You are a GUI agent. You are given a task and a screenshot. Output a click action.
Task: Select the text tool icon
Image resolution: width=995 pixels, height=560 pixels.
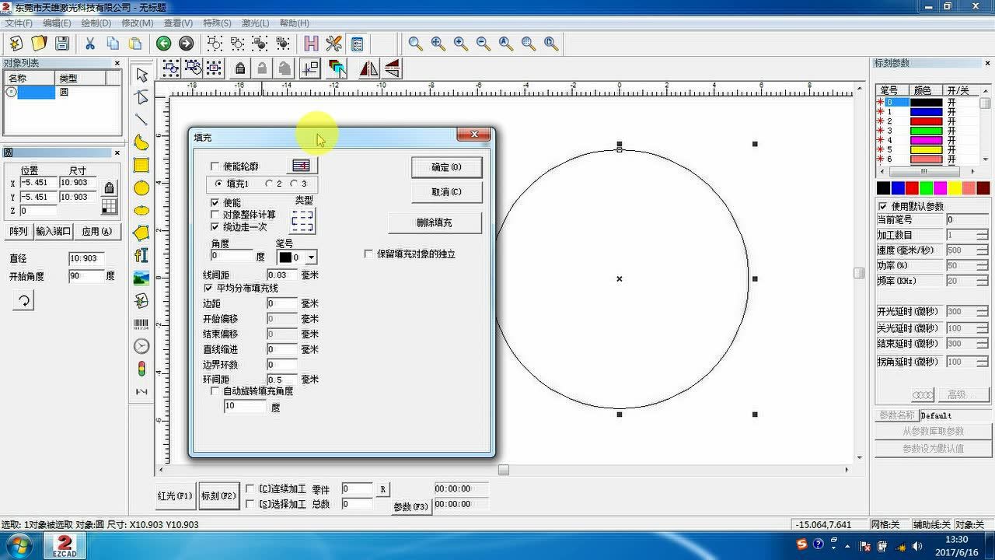point(141,255)
